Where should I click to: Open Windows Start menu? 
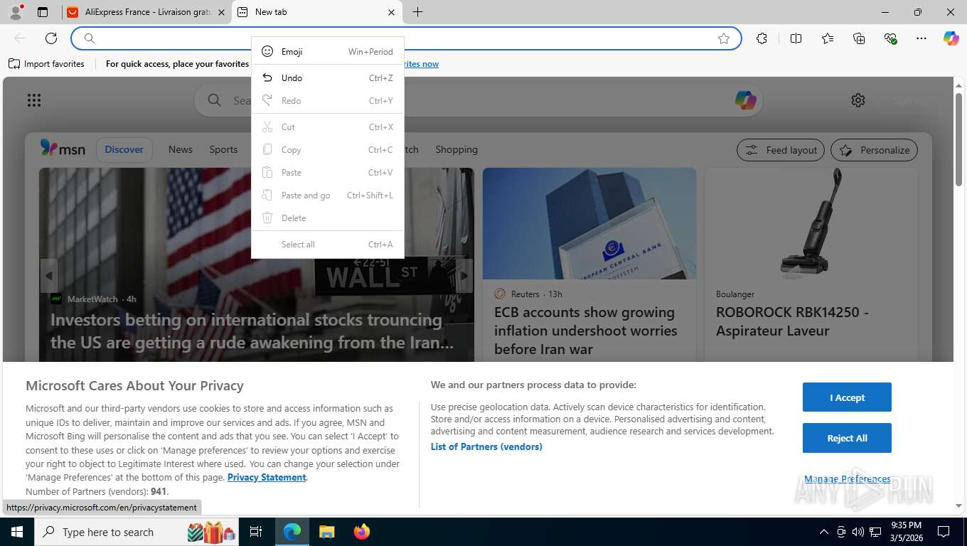click(17, 532)
